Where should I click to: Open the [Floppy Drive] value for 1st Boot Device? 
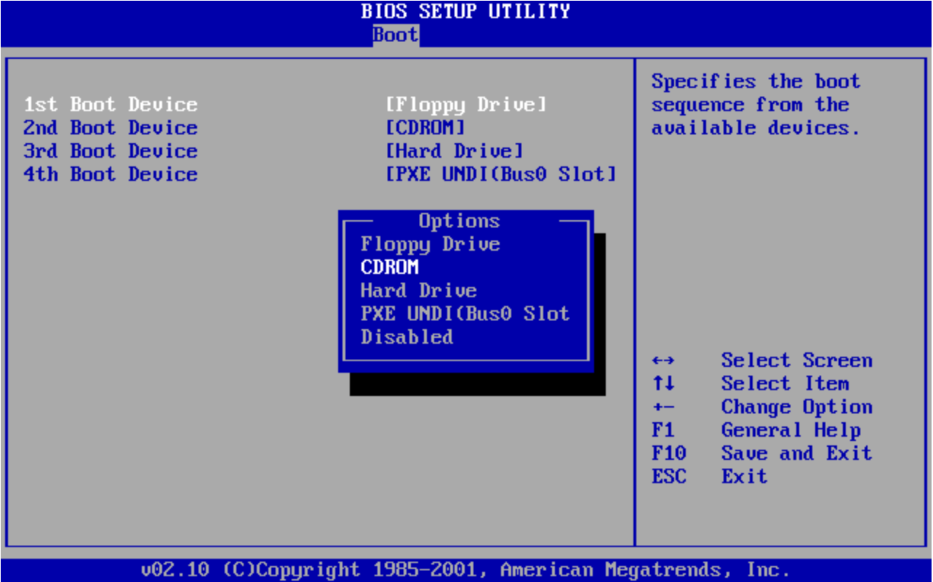tap(465, 105)
